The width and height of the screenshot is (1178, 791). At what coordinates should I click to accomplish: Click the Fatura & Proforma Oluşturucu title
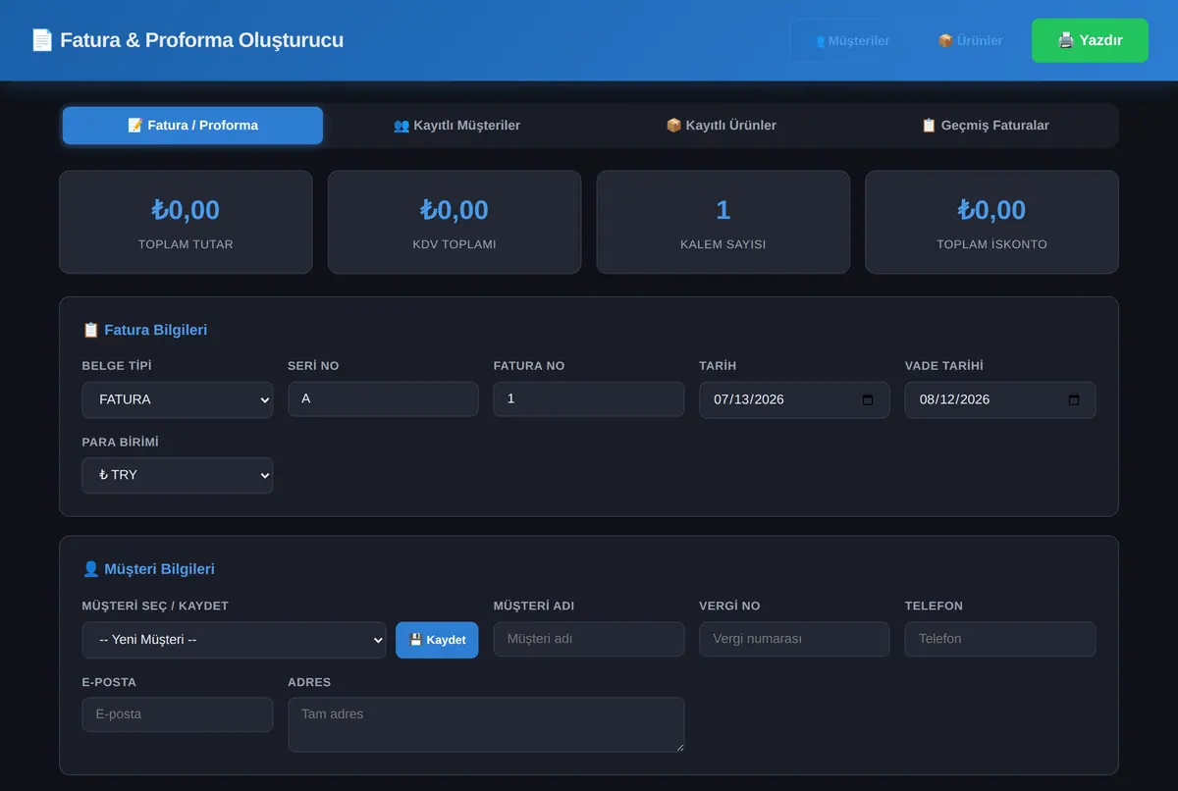[187, 40]
